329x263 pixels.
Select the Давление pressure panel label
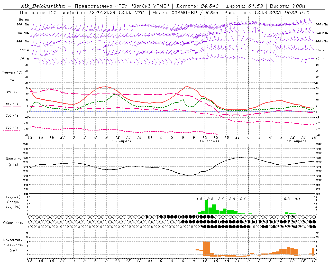click(13, 159)
